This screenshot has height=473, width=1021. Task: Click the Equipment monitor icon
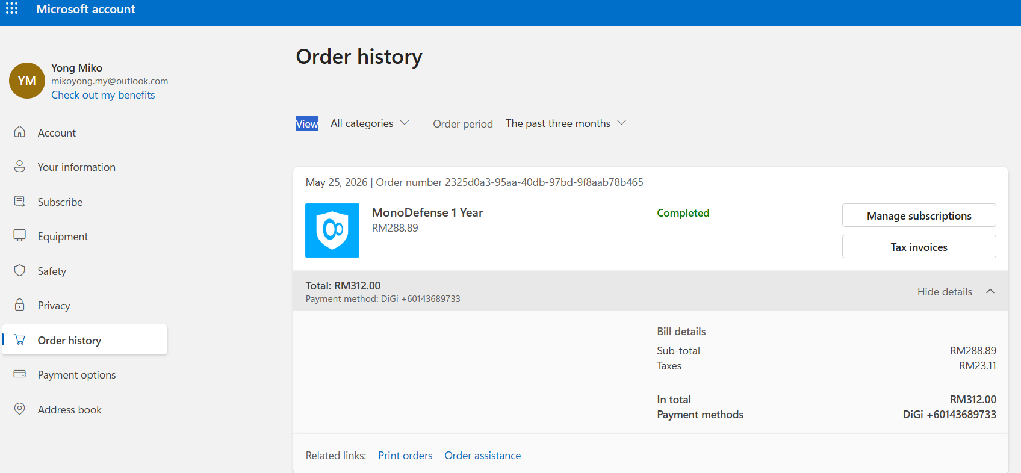tap(20, 236)
